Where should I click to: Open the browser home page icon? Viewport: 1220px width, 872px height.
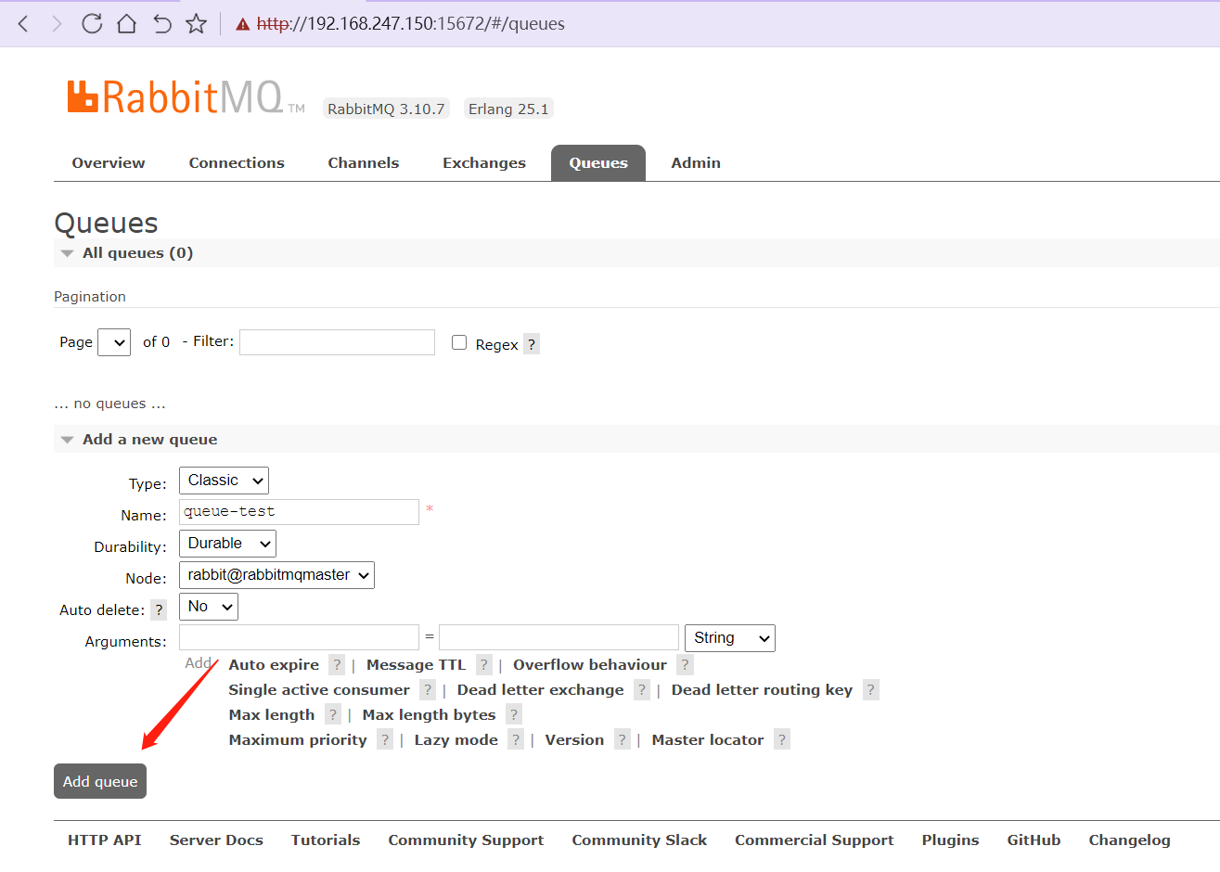pyautogui.click(x=126, y=24)
